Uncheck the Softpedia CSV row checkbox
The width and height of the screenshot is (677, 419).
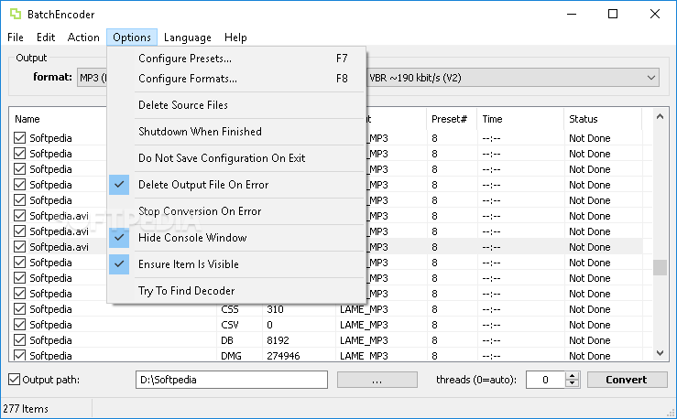click(19, 325)
